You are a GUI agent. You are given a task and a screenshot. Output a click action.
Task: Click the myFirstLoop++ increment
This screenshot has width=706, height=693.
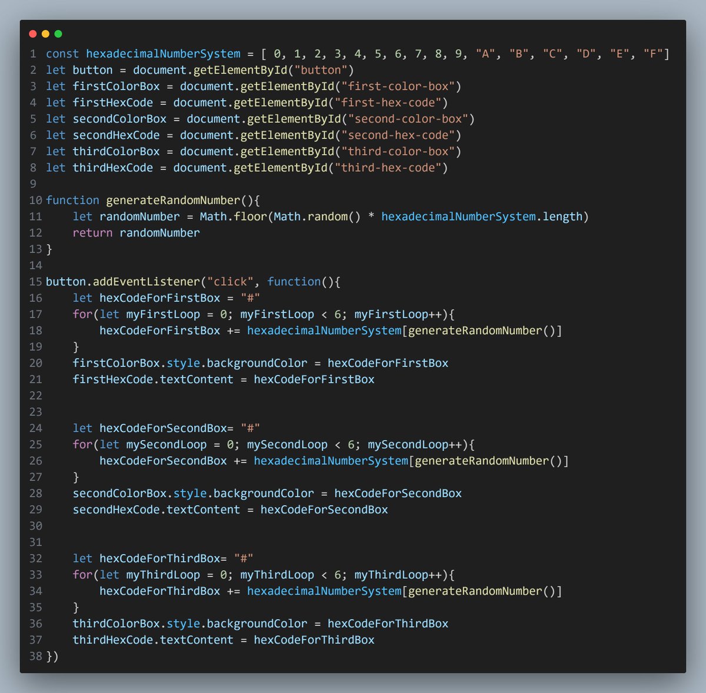[x=398, y=315]
